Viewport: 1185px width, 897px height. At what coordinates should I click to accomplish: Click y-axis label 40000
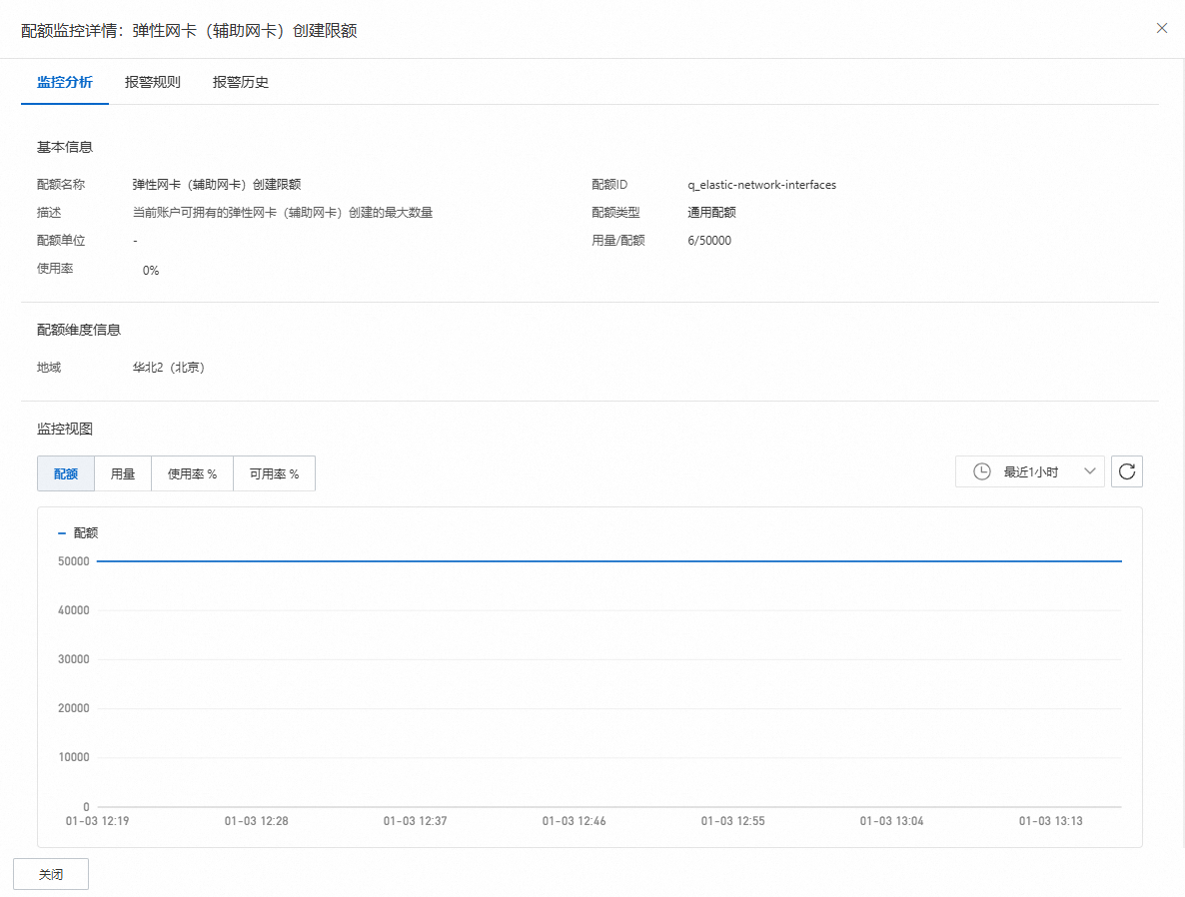[x=73, y=610]
